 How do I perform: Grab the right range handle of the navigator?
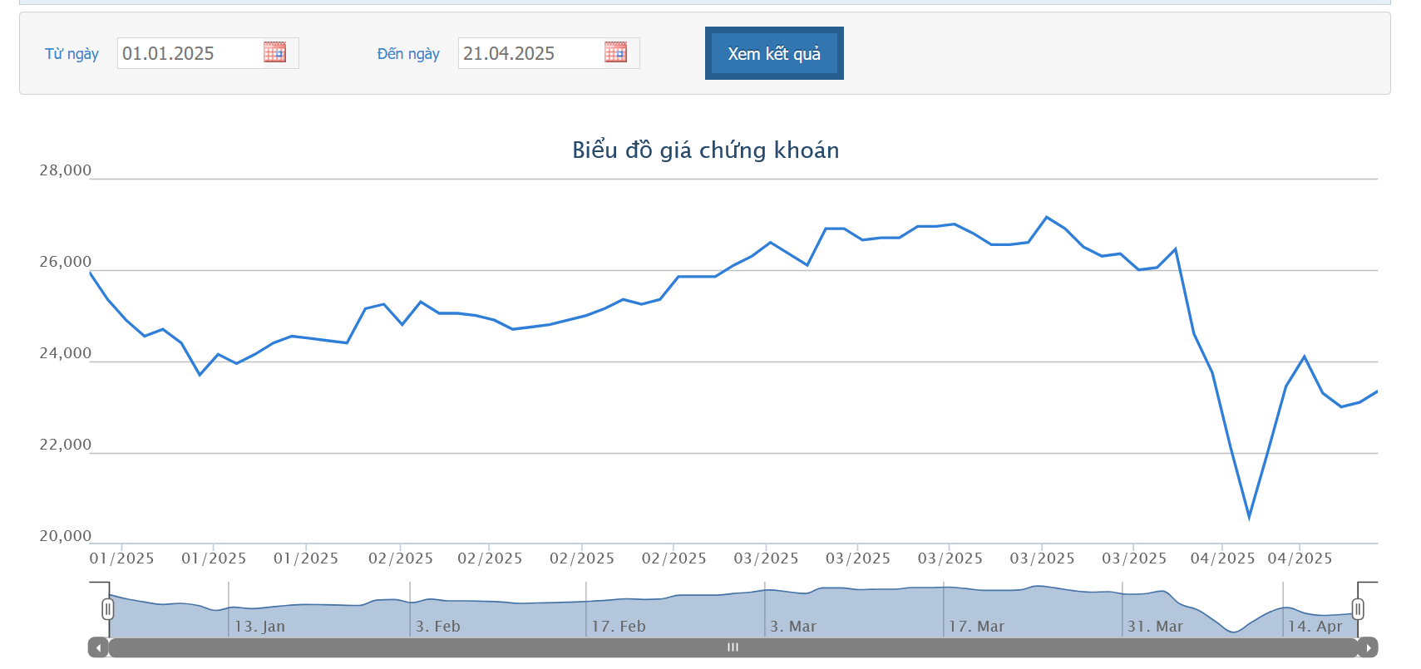click(x=1358, y=609)
